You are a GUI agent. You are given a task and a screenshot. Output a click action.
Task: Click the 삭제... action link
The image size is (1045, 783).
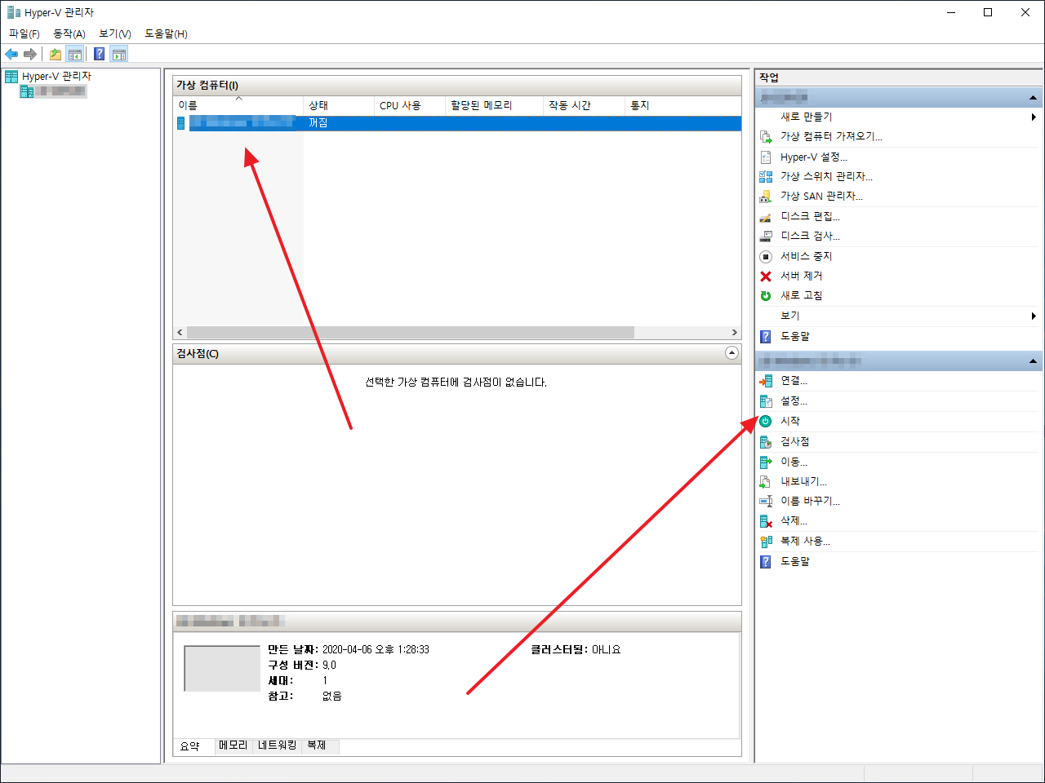click(794, 521)
